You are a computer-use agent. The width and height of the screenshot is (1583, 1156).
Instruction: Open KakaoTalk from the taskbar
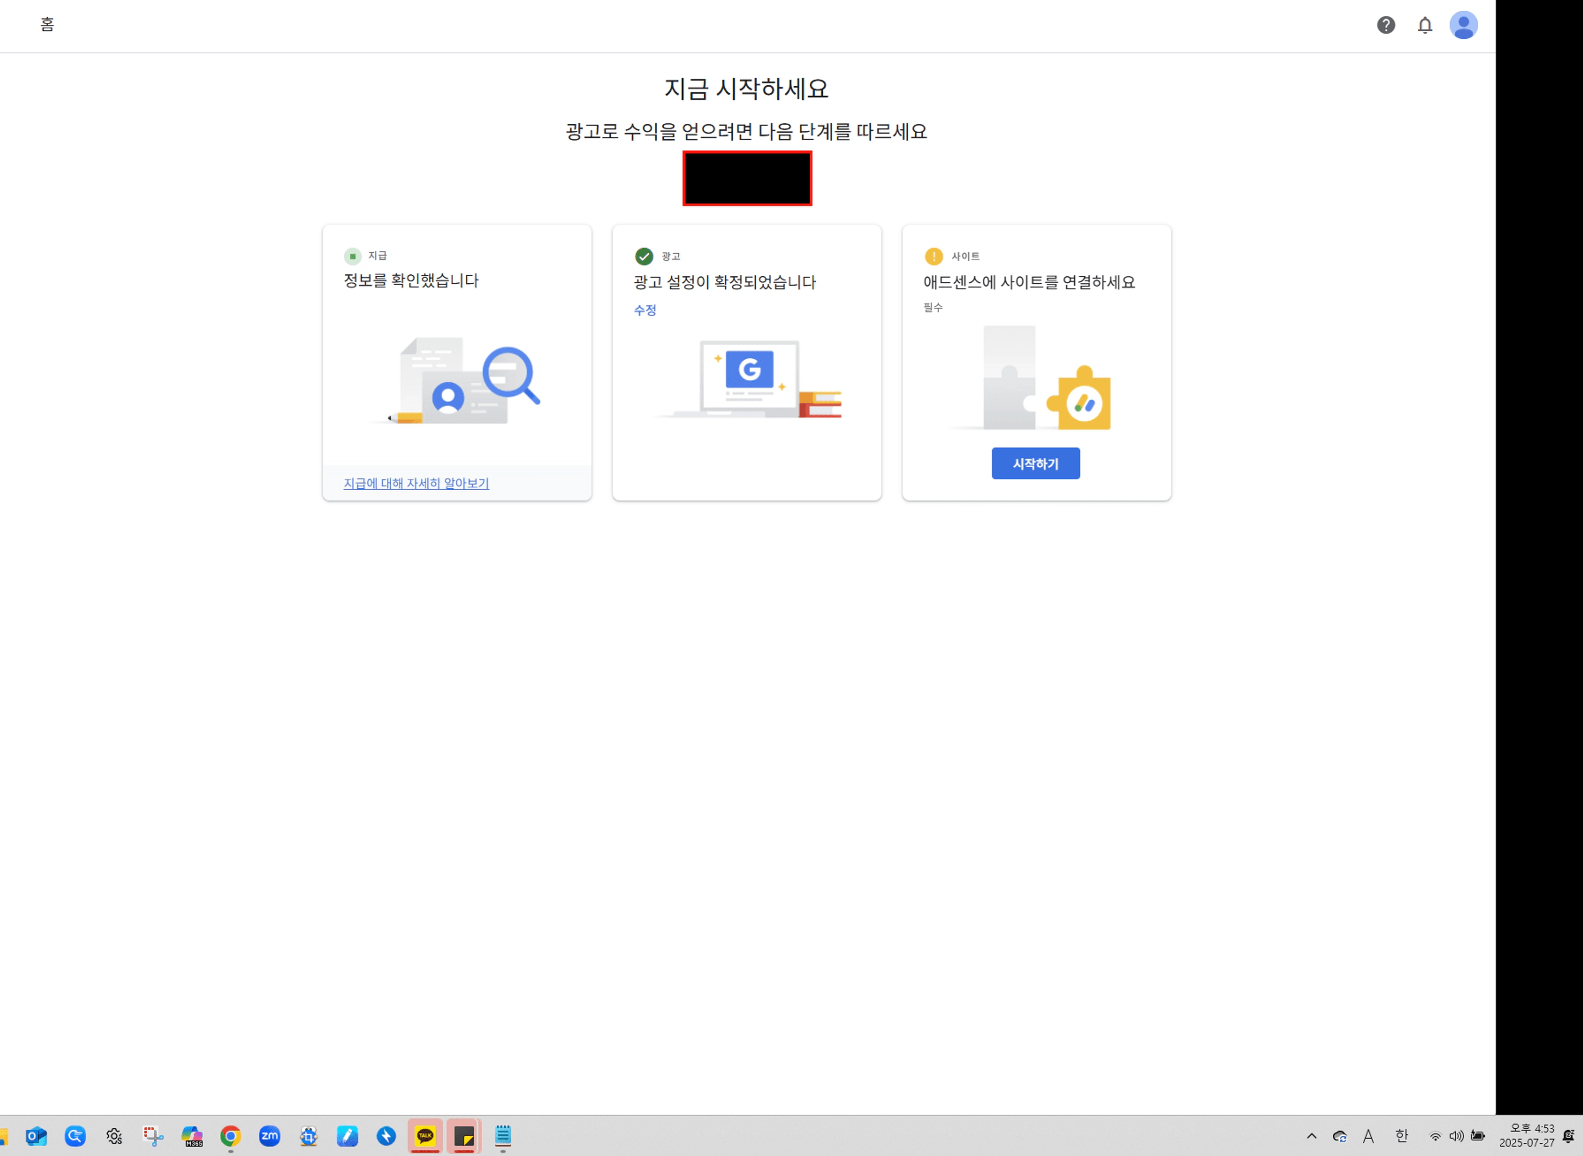click(x=425, y=1136)
